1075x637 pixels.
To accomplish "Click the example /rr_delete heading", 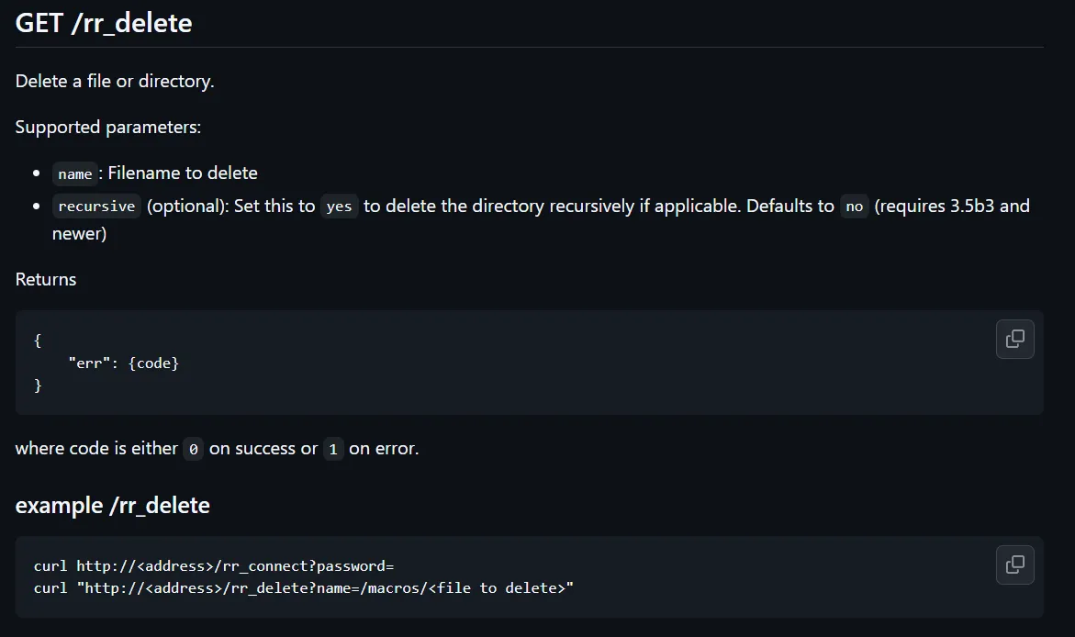I will [113, 505].
